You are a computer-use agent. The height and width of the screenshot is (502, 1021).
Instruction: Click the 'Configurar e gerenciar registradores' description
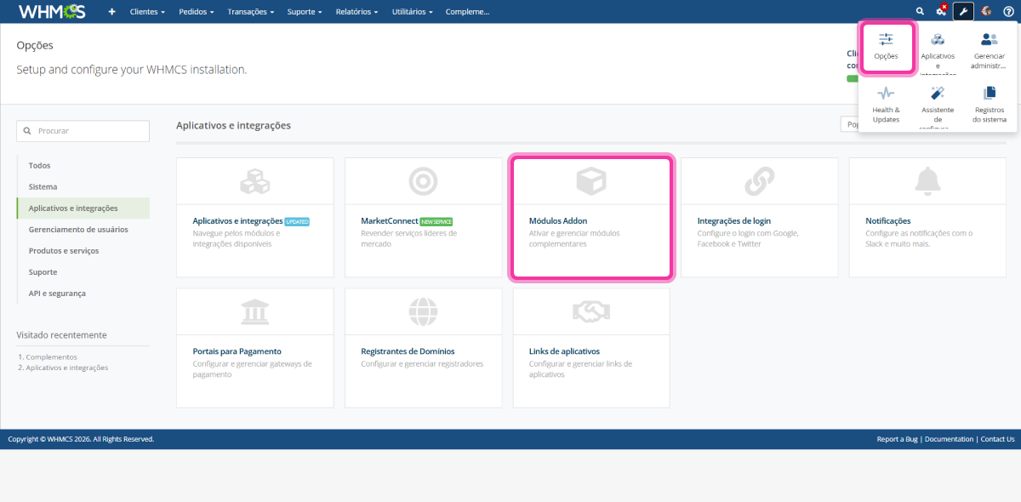pyautogui.click(x=422, y=363)
